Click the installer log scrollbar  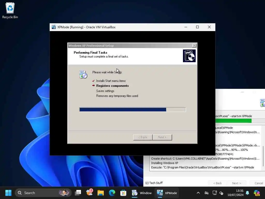[x=263, y=156]
